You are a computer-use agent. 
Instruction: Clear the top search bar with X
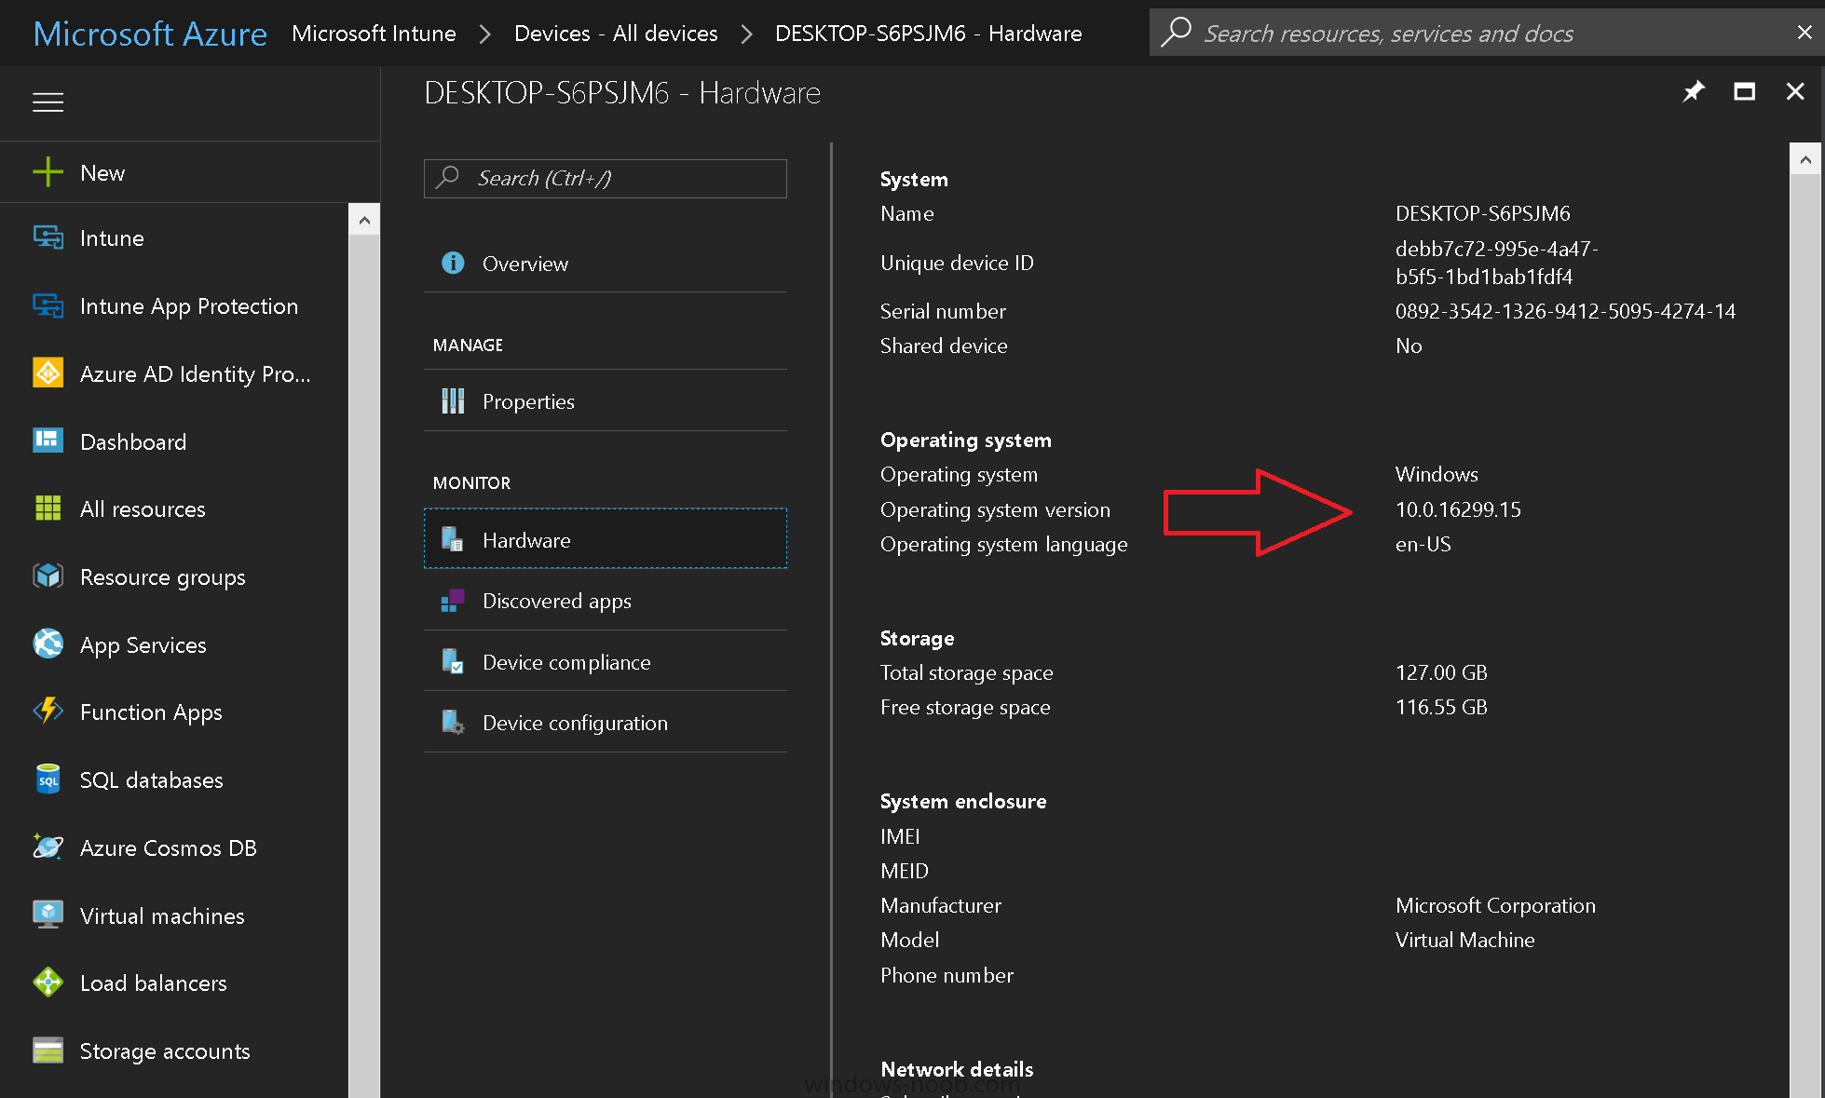(1805, 33)
